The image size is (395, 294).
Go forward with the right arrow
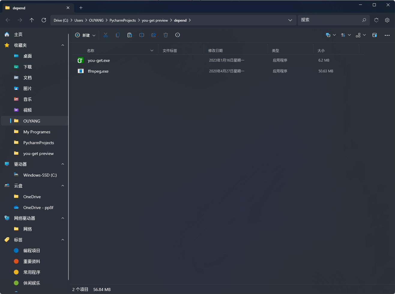[x=20, y=20]
